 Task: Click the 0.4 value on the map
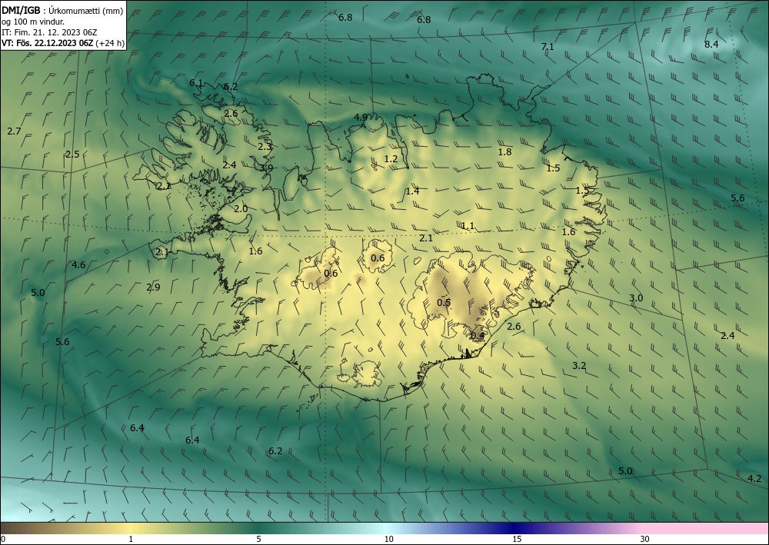[478, 336]
